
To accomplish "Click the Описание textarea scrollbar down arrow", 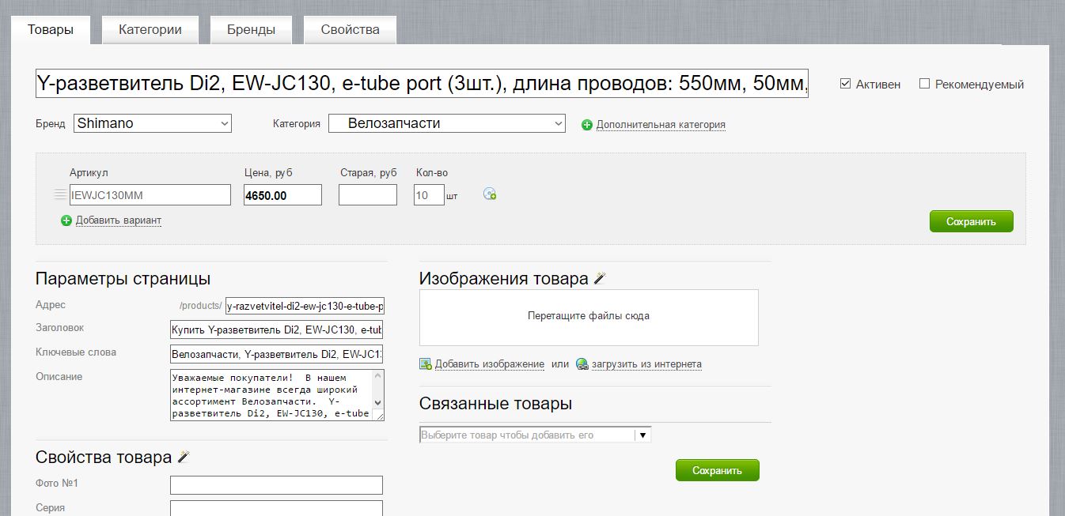I will click(377, 403).
